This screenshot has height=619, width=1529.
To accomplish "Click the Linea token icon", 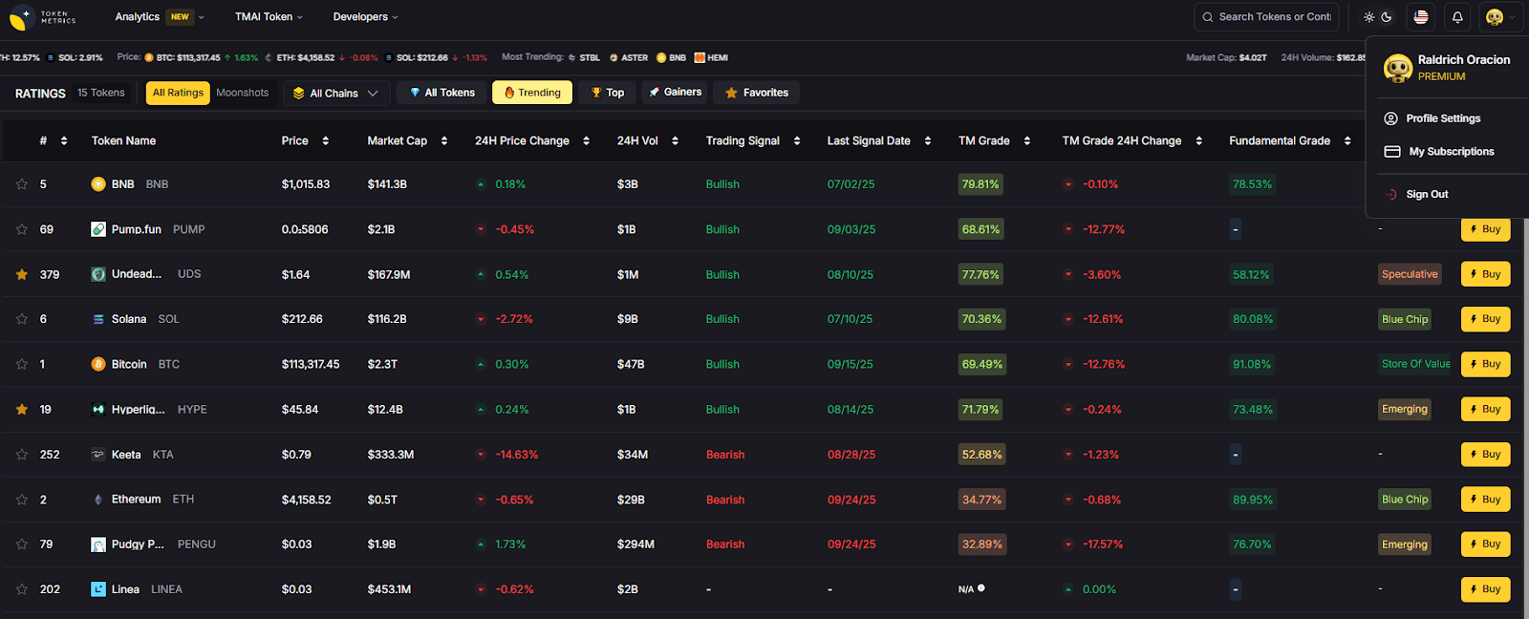I will [98, 589].
